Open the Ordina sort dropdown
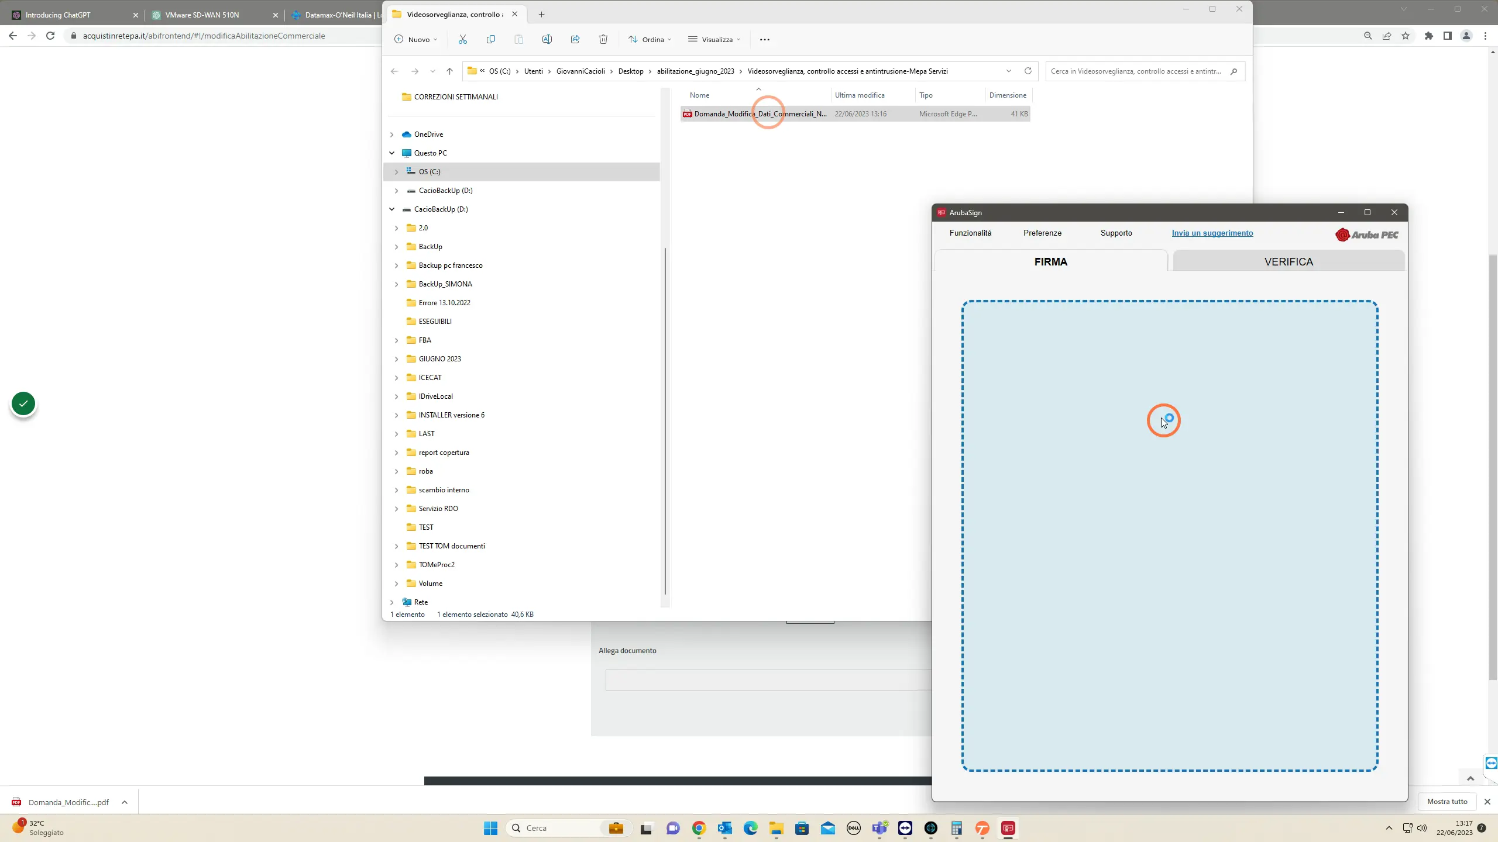Screen dimensions: 1498x842 pos(650,39)
